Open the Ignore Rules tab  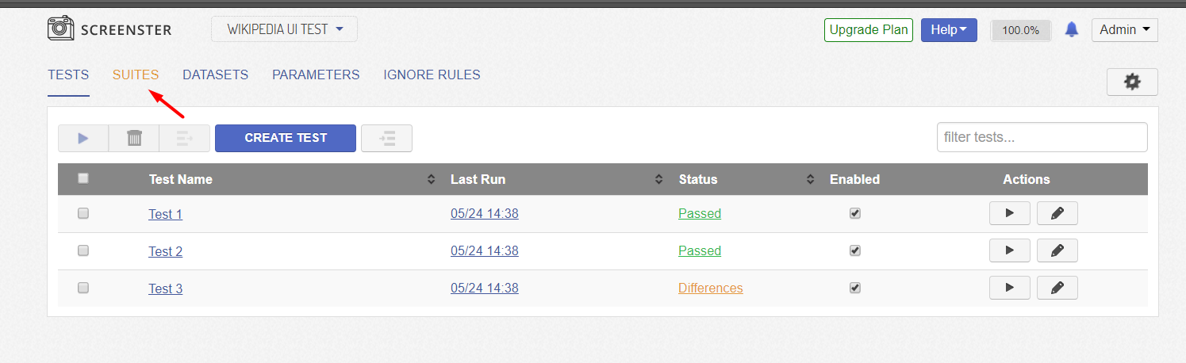tap(432, 75)
